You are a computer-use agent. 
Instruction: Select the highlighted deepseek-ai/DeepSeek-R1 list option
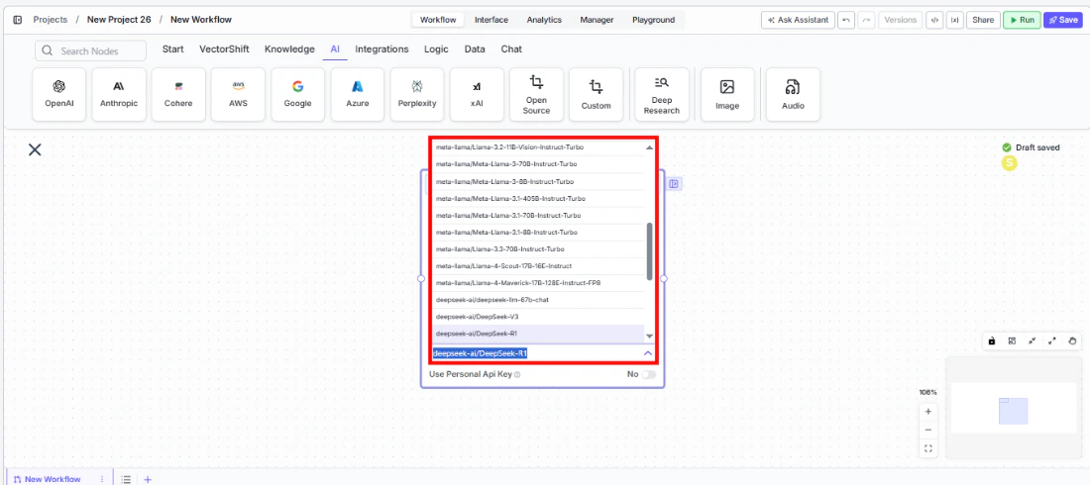pos(538,334)
